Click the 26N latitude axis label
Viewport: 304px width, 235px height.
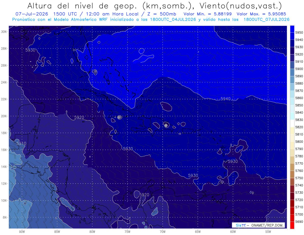pos(4,65)
